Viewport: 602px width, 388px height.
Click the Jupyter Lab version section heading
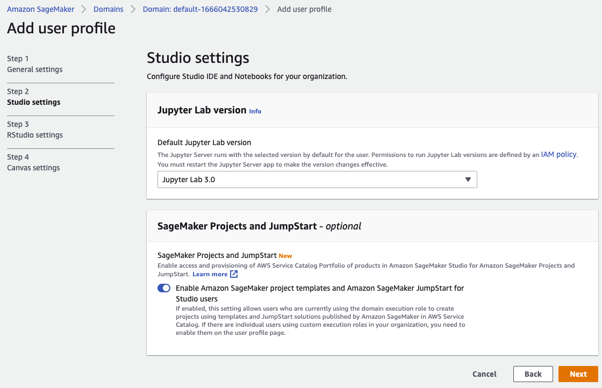(x=202, y=110)
